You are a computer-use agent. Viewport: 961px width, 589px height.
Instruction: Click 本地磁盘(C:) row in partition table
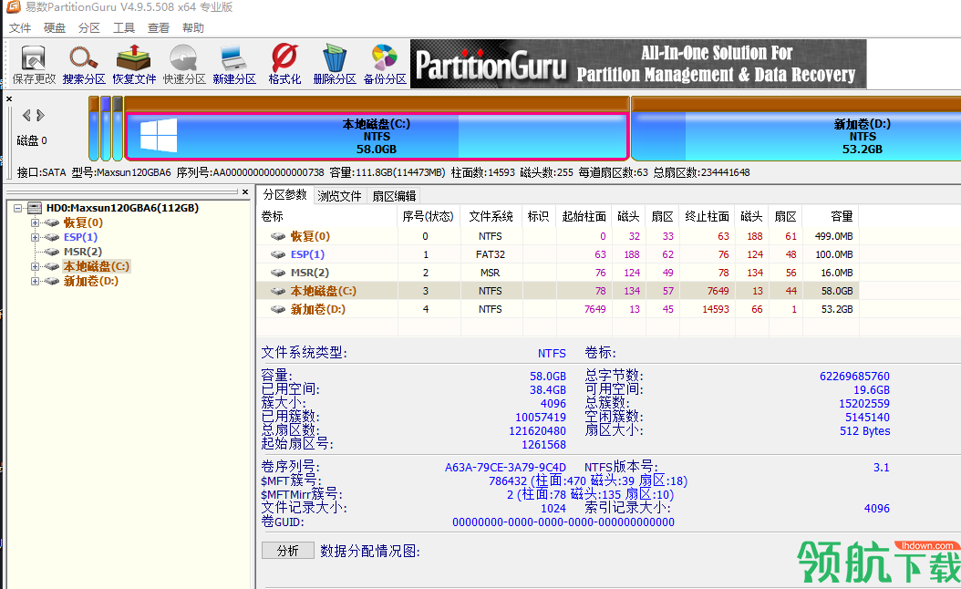click(558, 291)
